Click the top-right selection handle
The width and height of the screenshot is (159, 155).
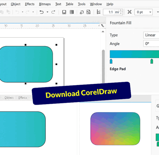56,45
